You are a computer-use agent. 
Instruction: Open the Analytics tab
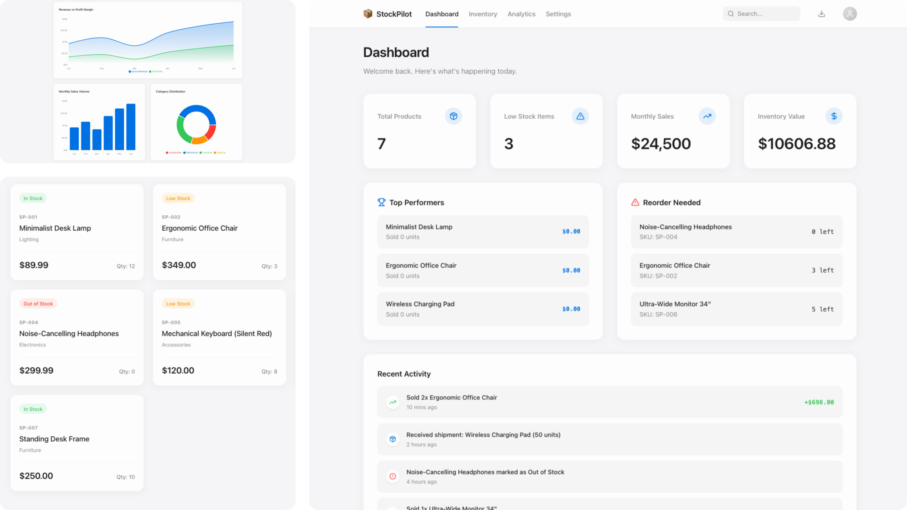[521, 14]
